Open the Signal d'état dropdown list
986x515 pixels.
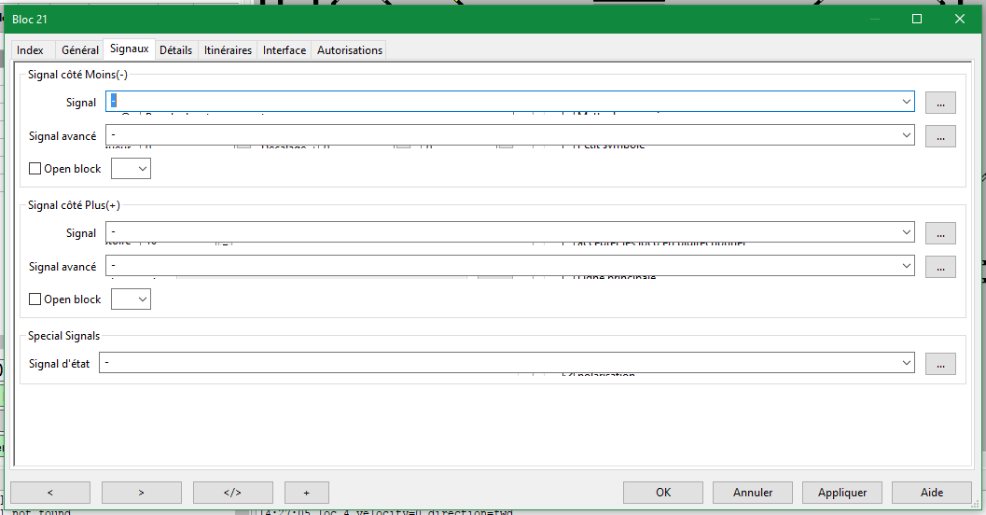click(906, 363)
